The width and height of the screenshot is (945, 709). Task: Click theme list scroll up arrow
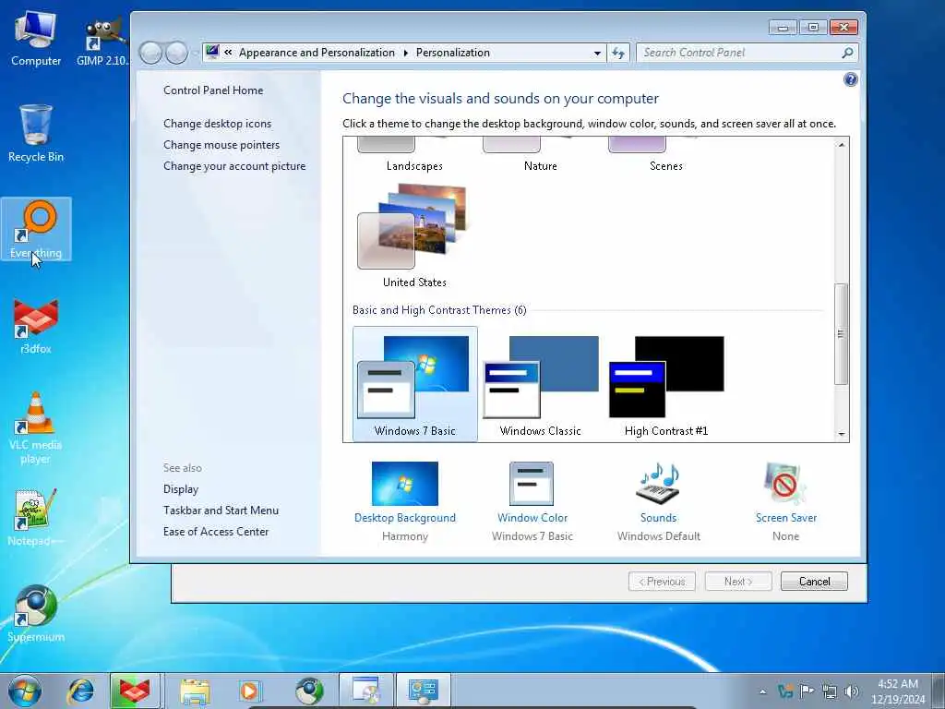coord(842,145)
